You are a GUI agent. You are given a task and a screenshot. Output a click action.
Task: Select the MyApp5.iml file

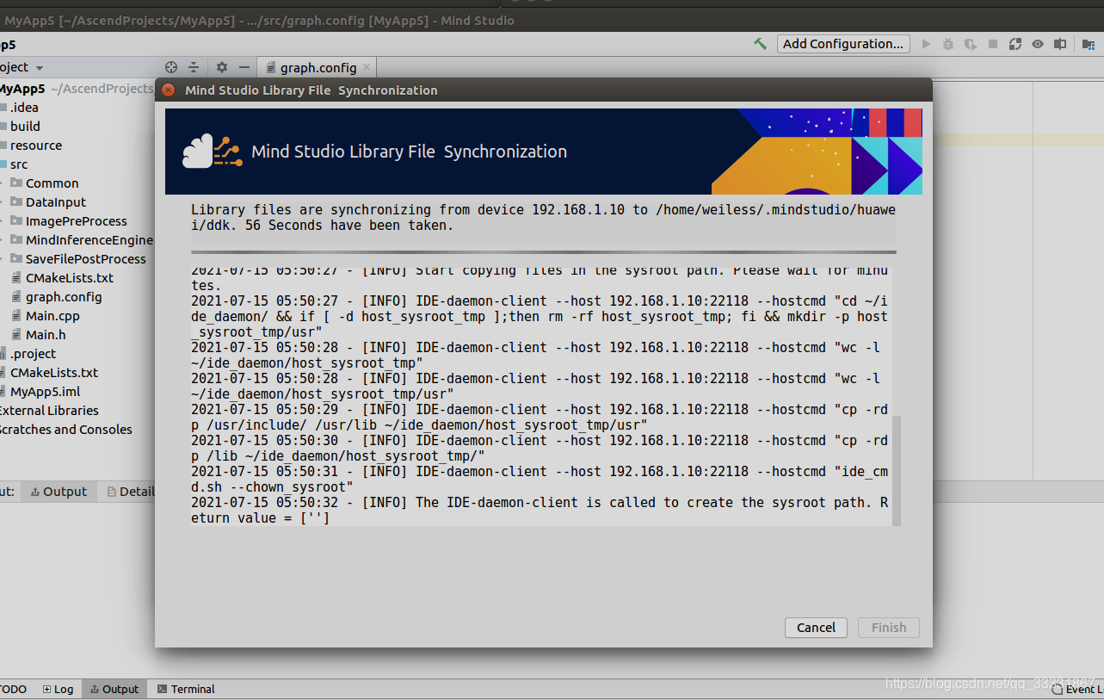tap(45, 392)
